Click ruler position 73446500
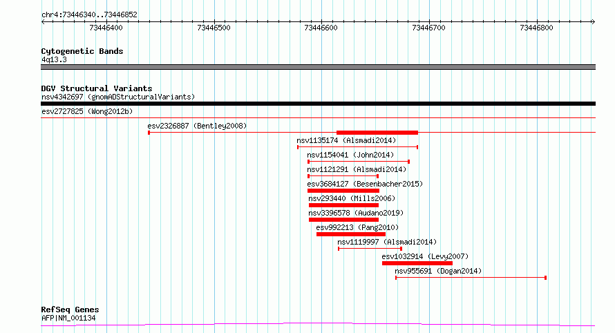This screenshot has height=333, width=615. coord(214,28)
